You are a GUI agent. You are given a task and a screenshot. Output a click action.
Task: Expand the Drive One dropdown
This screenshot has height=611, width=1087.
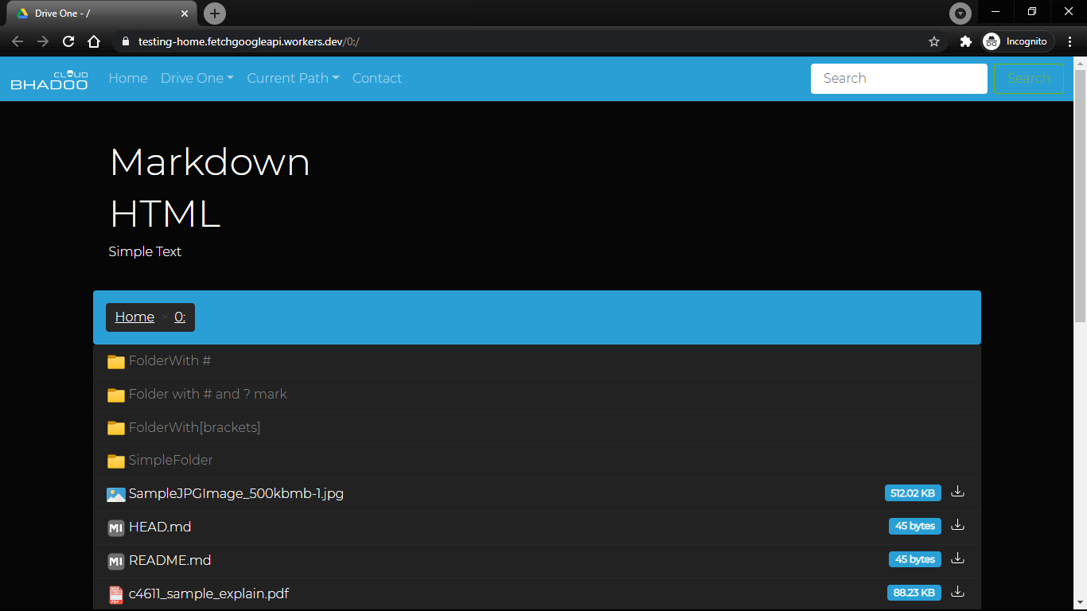(x=197, y=78)
